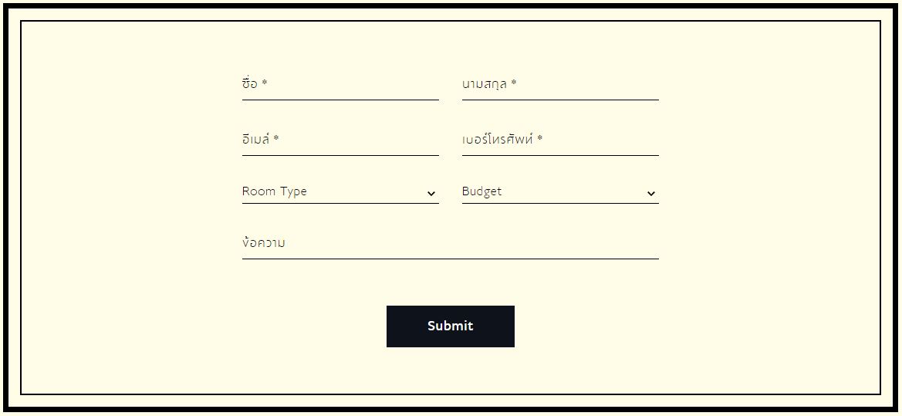Click the asterisk next to นามสกุล
The width and height of the screenshot is (902, 416).
pyautogui.click(x=514, y=83)
